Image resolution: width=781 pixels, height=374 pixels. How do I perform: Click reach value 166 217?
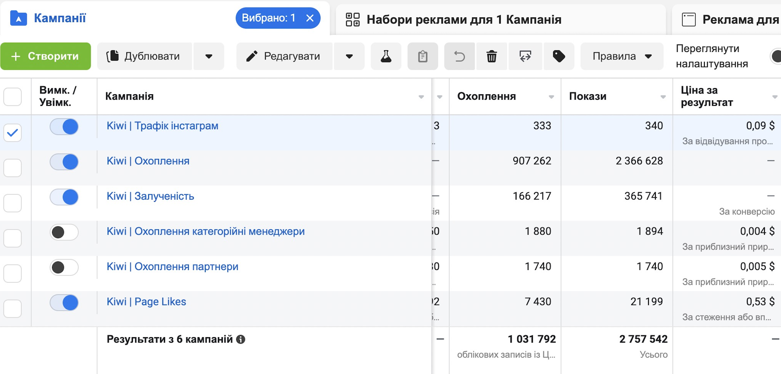click(x=532, y=196)
